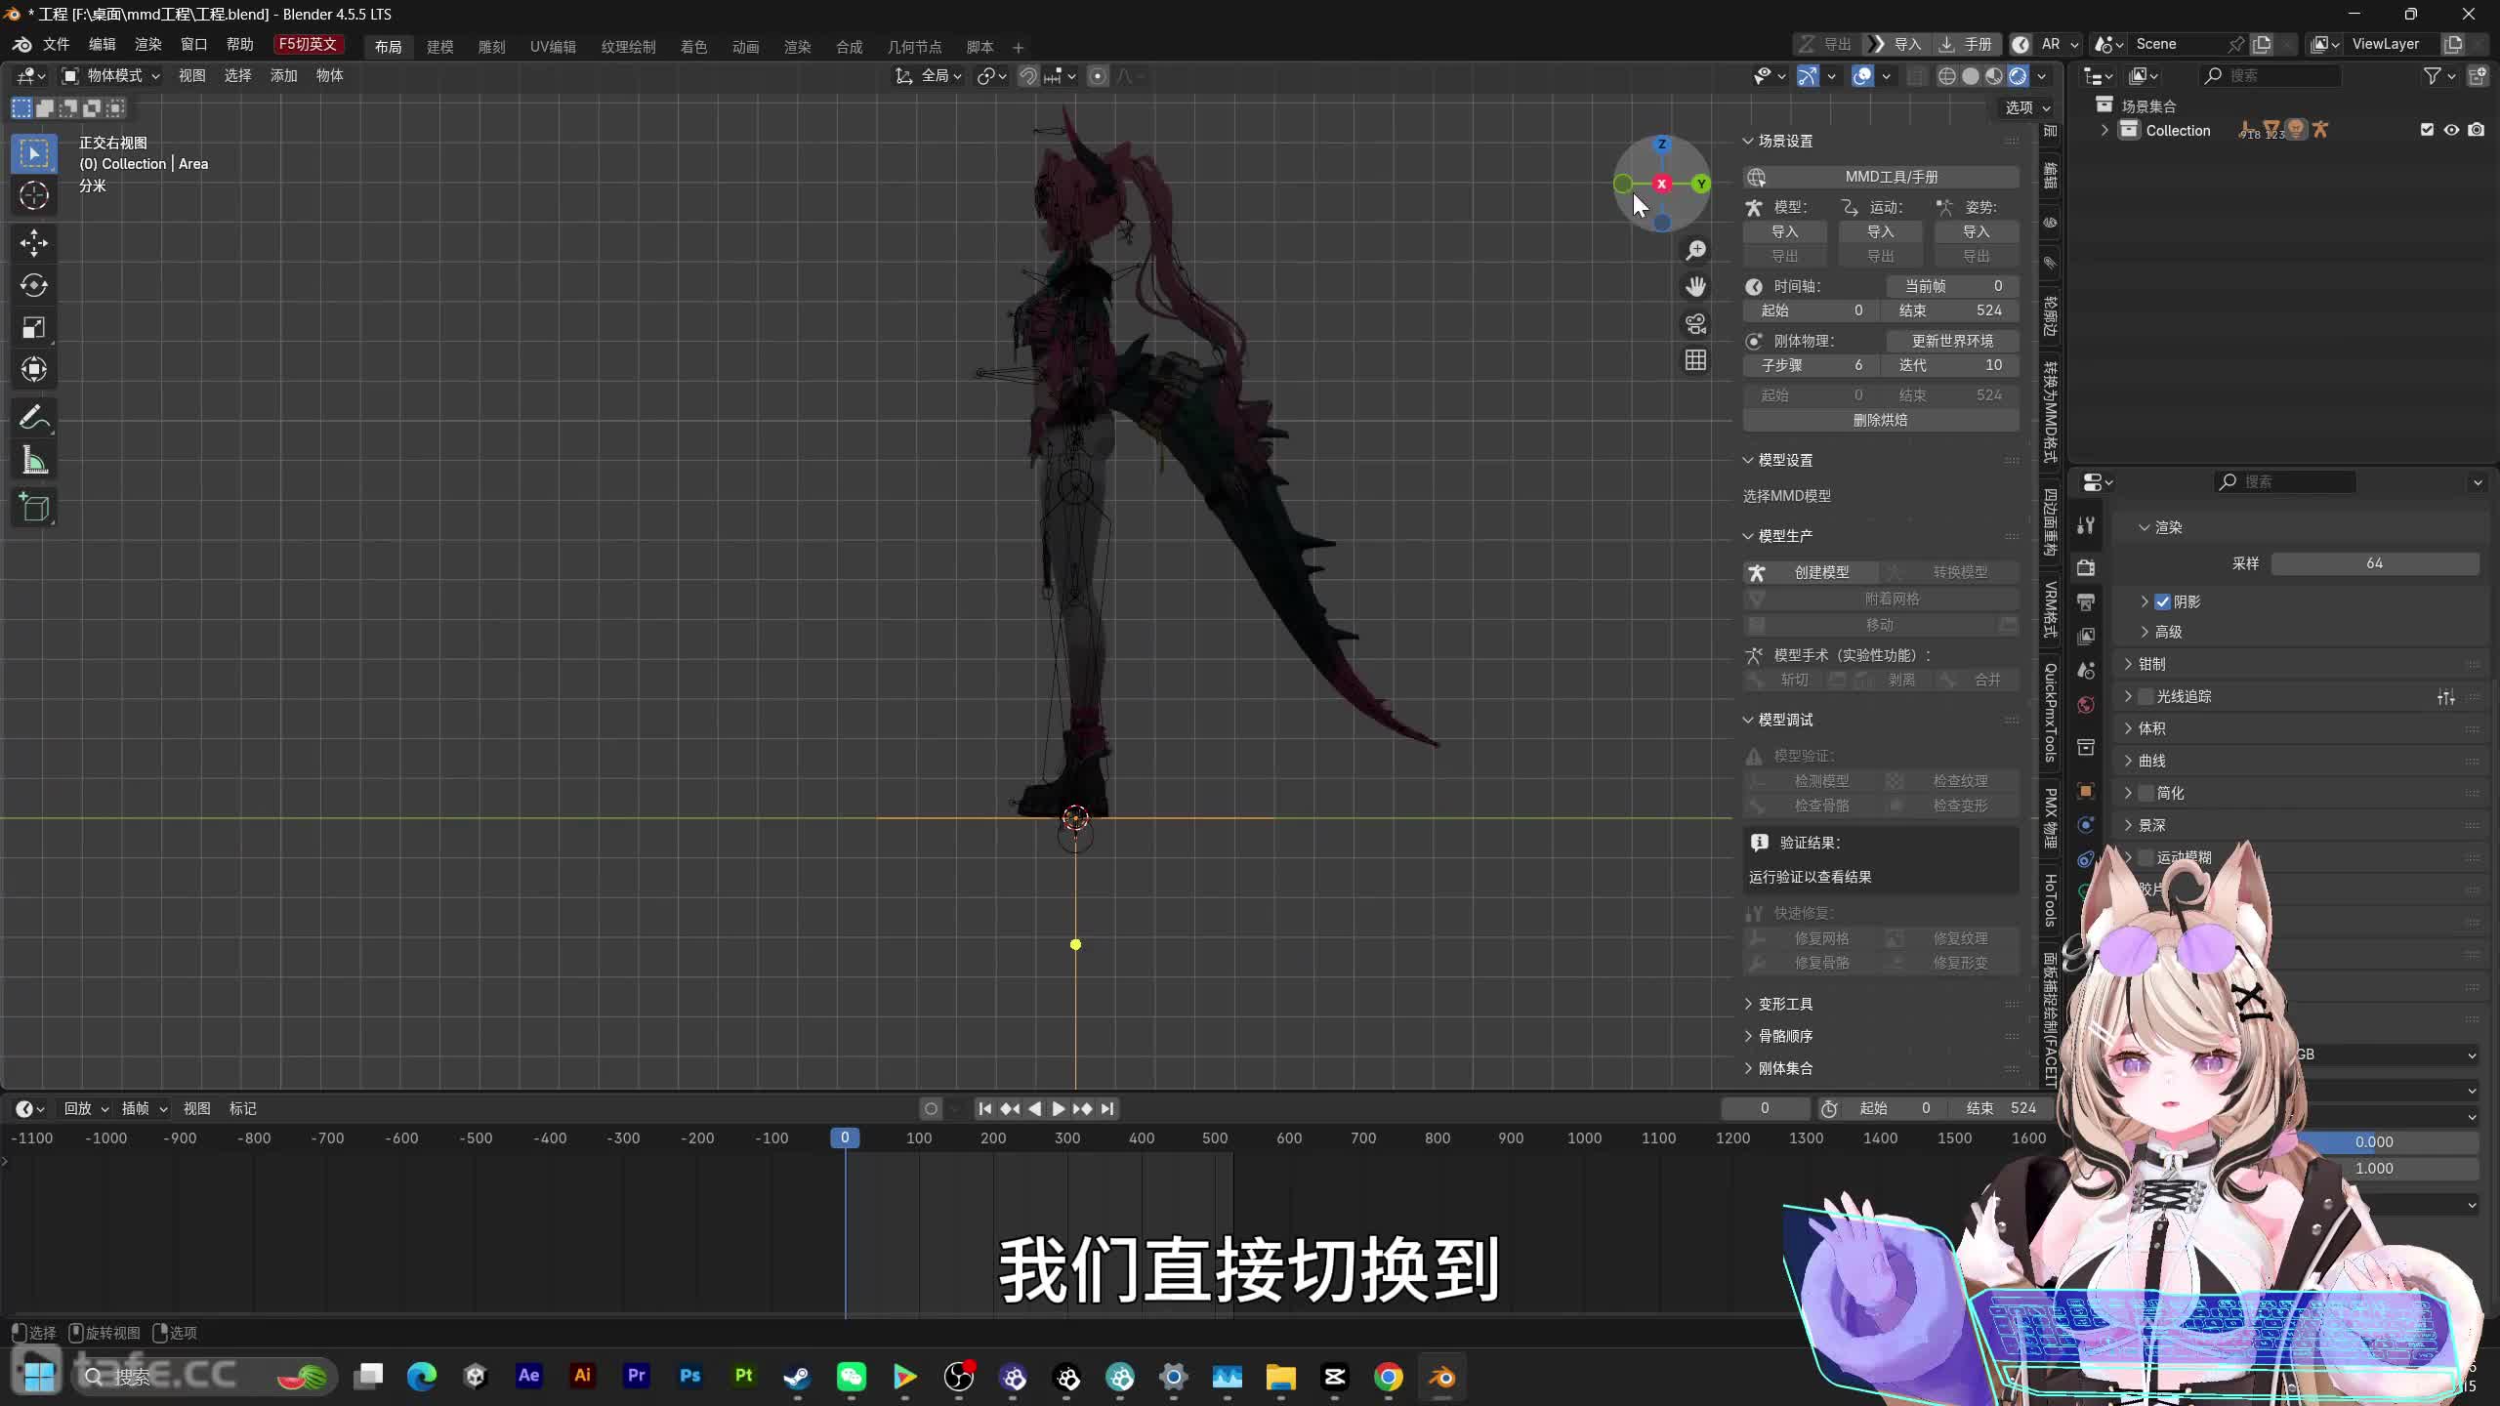Activate the 3D cursor tool
The image size is (2500, 1406).
(x=34, y=196)
